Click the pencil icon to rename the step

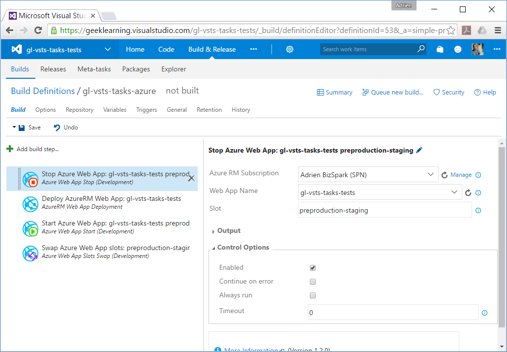pos(419,150)
